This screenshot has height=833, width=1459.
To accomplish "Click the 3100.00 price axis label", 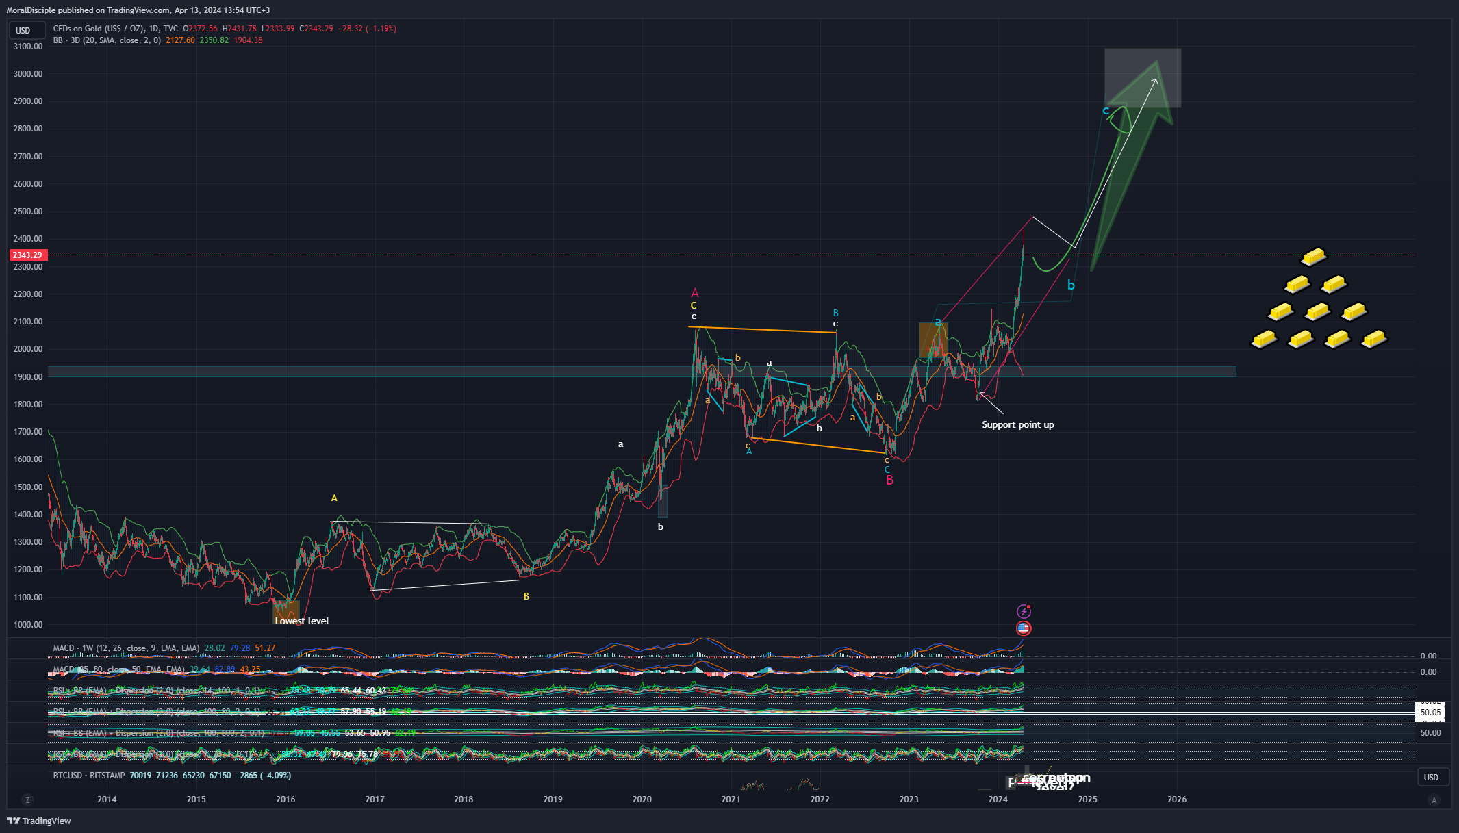I will pyautogui.click(x=28, y=47).
